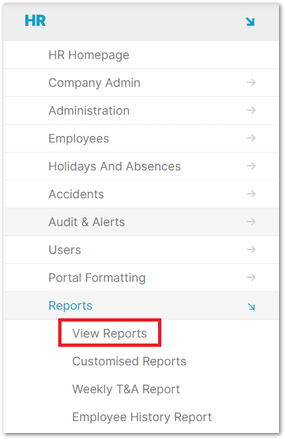This screenshot has height=439, width=285.
Task: Click the arrow icon next to Administration
Action: (251, 110)
